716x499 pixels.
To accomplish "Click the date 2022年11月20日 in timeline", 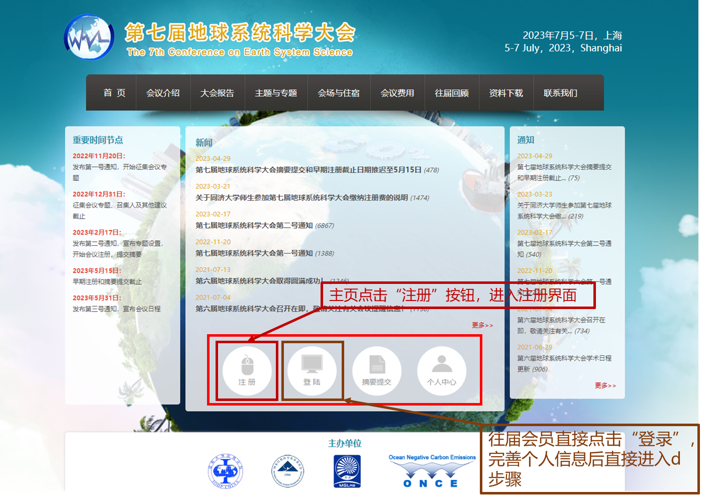I will (x=99, y=156).
